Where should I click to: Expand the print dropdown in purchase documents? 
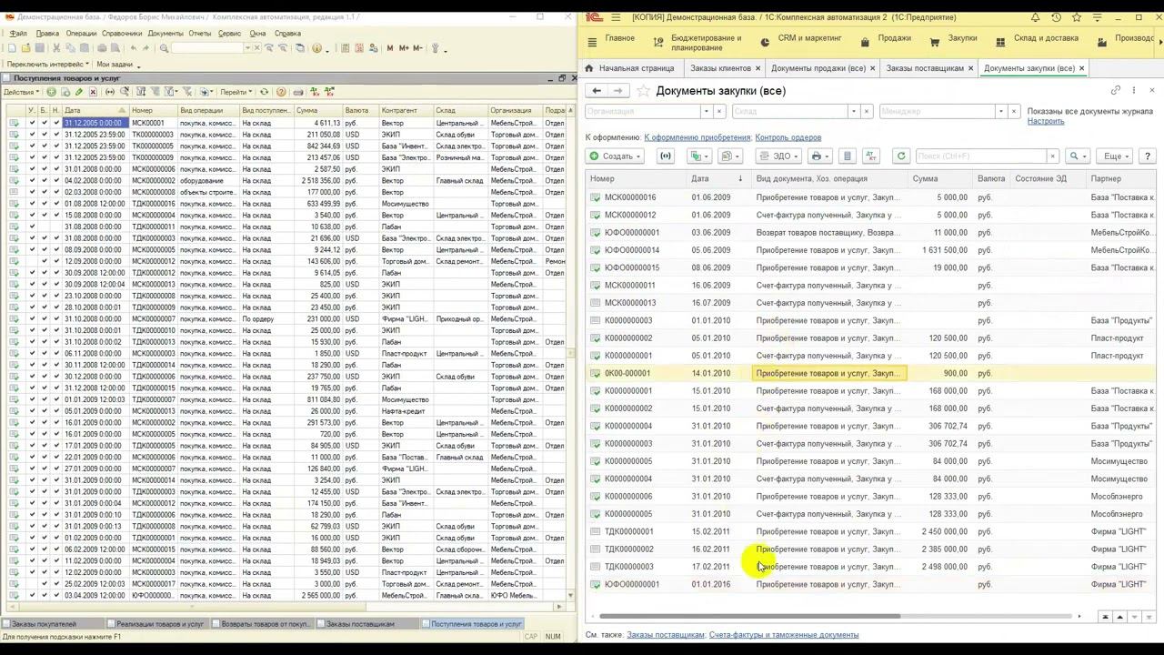coord(819,156)
